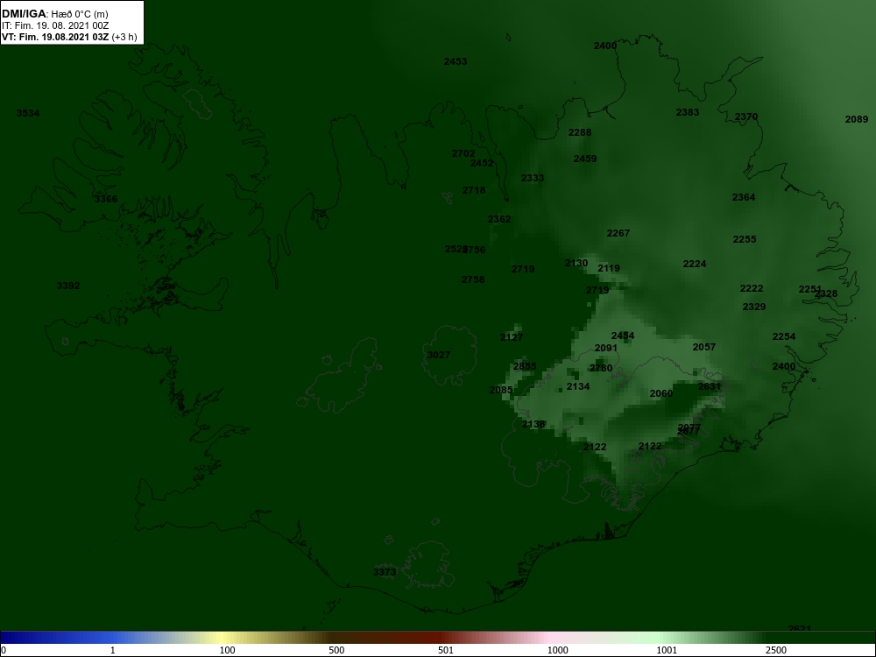Viewport: 876px width, 657px height.
Task: Select the 2119 label
Action: 609,269
